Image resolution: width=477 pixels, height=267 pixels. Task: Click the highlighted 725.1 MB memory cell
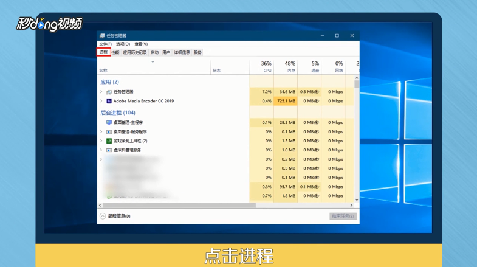coord(286,101)
